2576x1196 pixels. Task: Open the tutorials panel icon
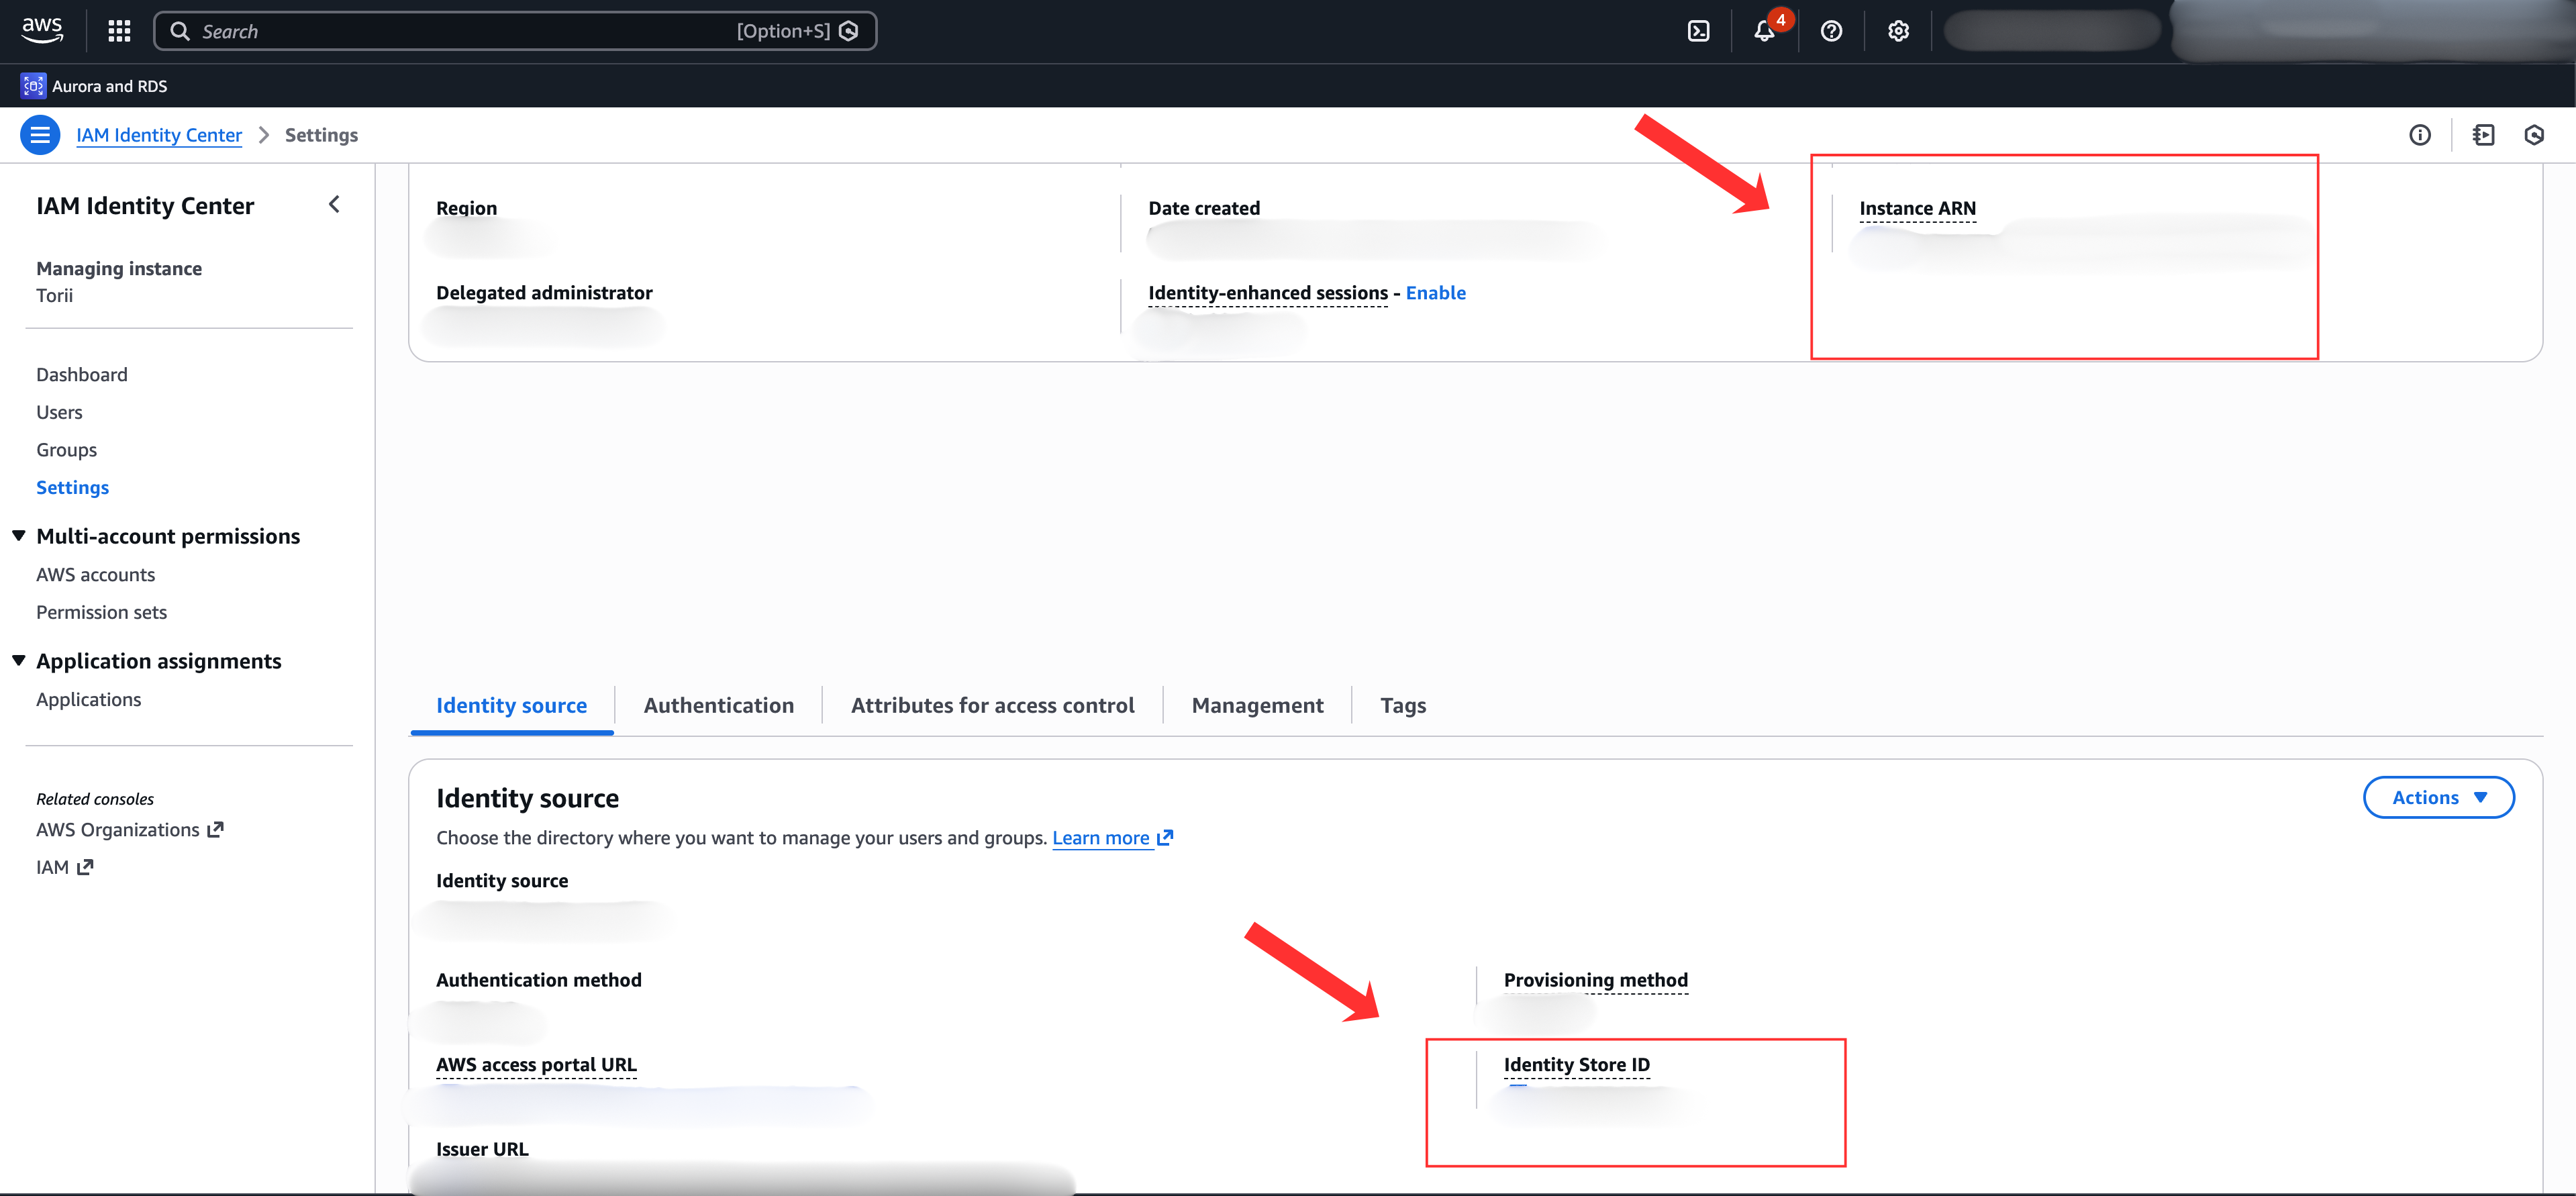[2483, 135]
